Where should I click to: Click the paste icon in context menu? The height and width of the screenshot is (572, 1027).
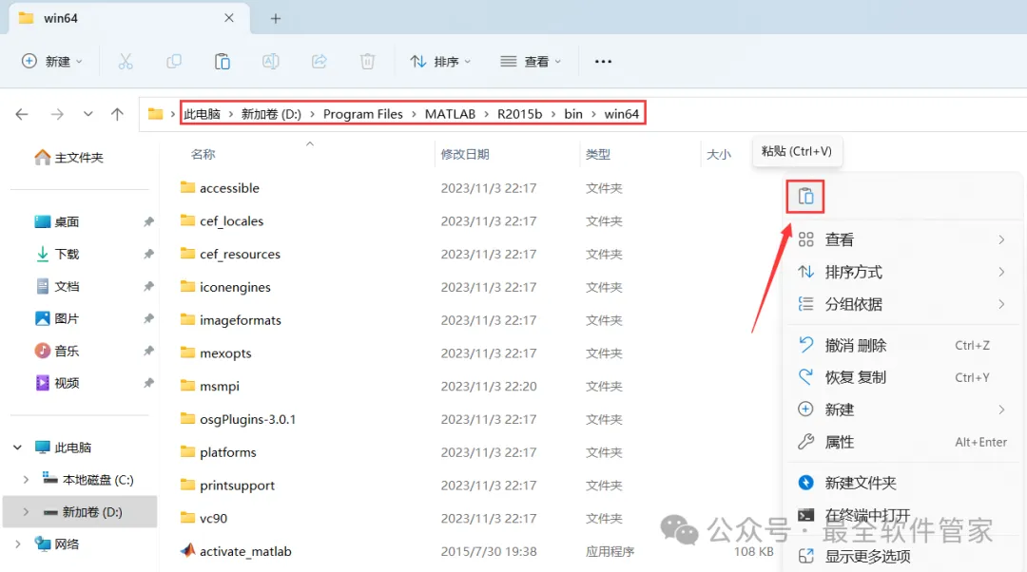click(x=805, y=197)
